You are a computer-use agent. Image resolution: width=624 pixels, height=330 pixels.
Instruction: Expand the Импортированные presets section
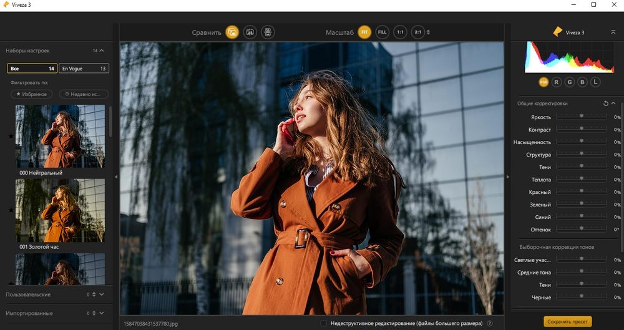(x=102, y=313)
